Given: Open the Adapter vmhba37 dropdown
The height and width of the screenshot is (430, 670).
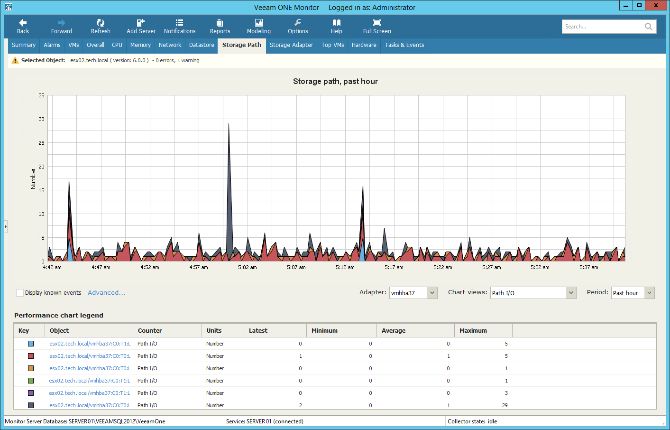Looking at the screenshot, I should (413, 293).
